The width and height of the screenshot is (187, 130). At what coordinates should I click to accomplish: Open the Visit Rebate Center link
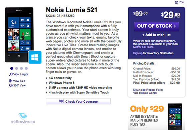click(x=145, y=93)
